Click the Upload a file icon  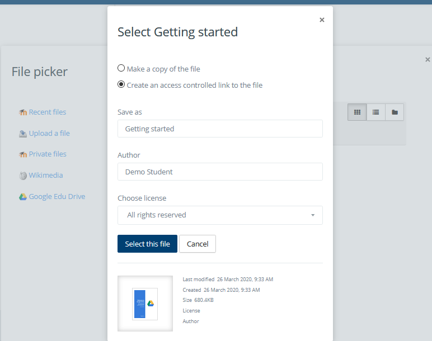(23, 134)
